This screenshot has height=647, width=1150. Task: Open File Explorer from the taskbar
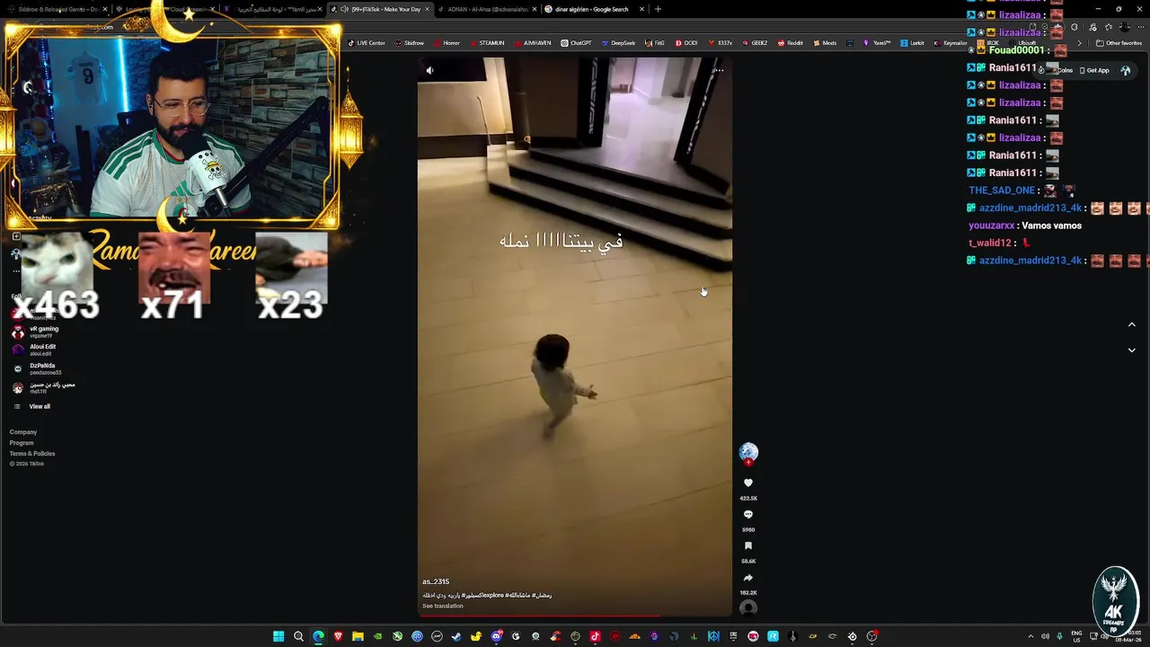tap(358, 636)
